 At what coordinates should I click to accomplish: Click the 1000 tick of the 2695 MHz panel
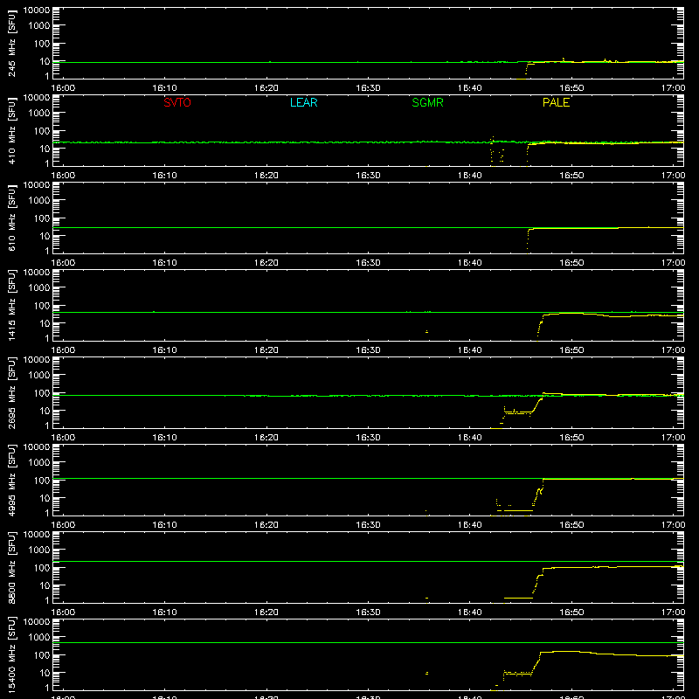(x=39, y=376)
